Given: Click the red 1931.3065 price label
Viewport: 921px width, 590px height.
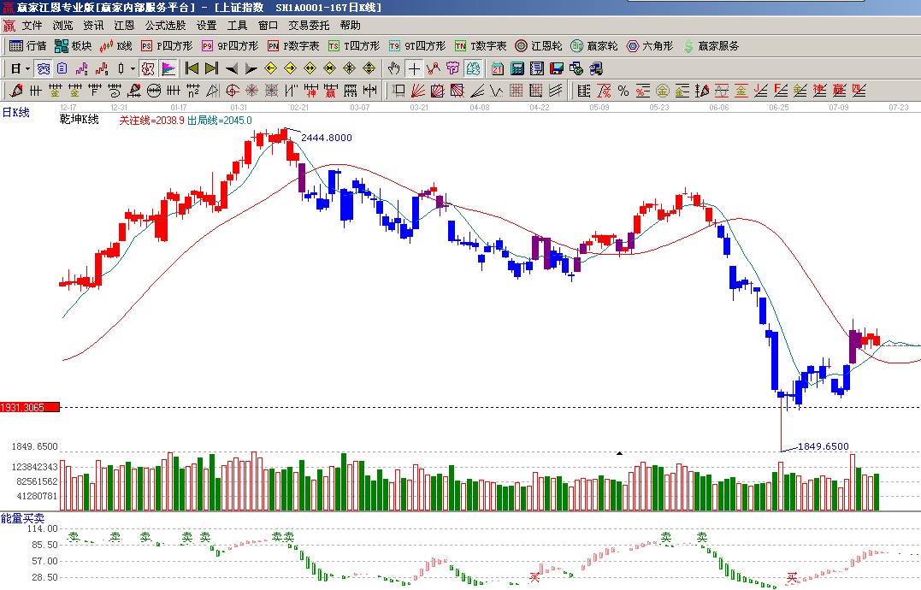Looking at the screenshot, I should (x=30, y=408).
